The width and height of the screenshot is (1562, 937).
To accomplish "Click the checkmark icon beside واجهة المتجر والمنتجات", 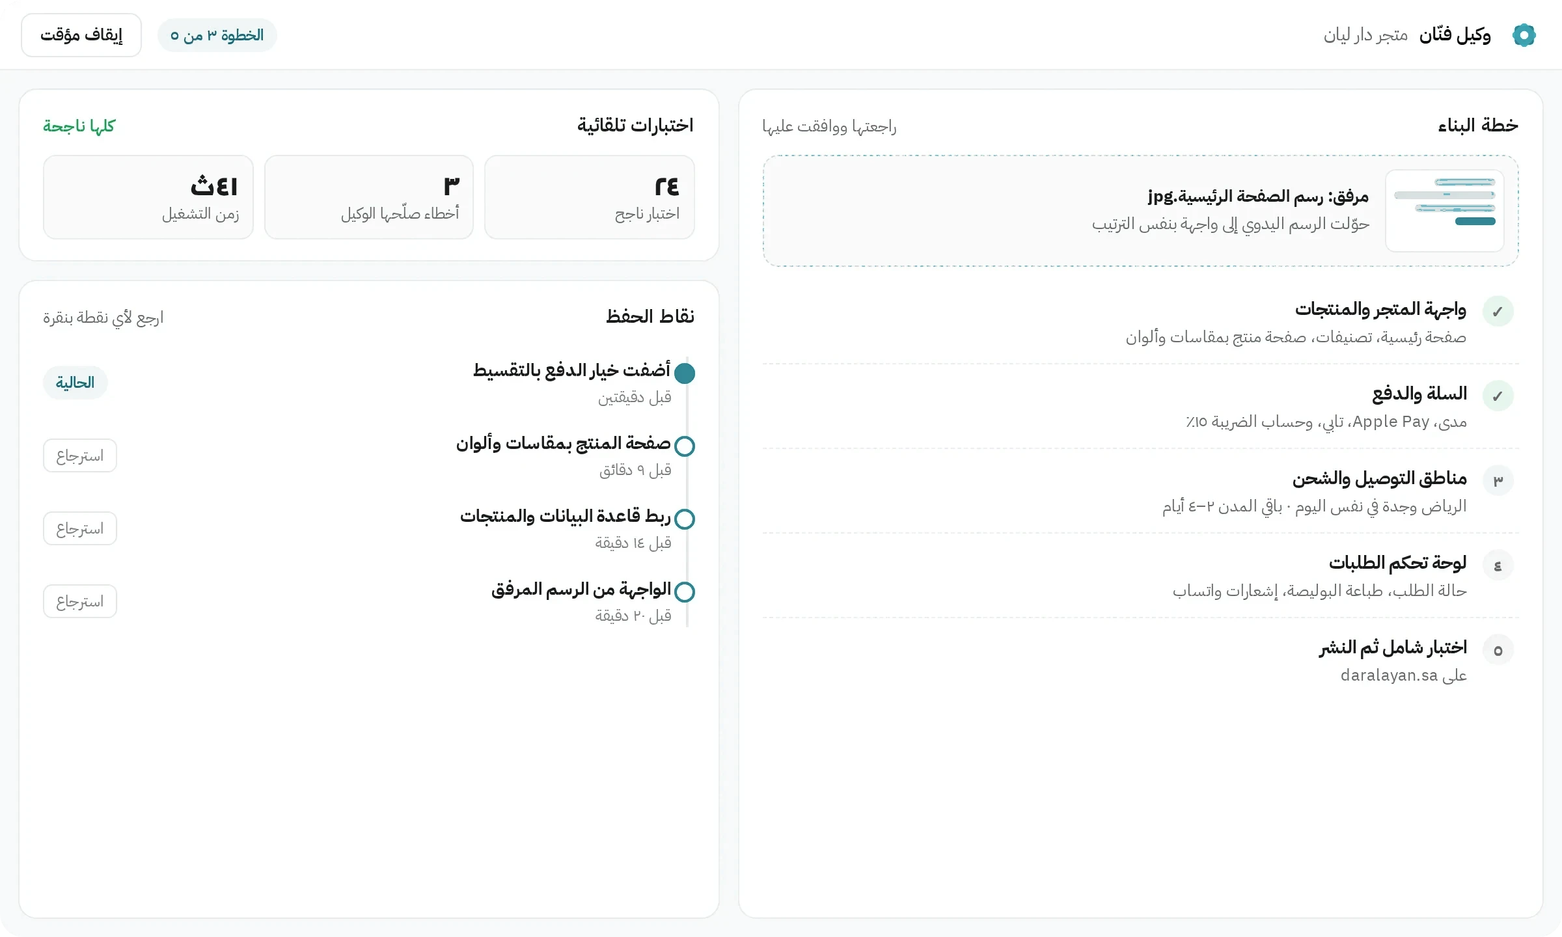I will pyautogui.click(x=1498, y=311).
